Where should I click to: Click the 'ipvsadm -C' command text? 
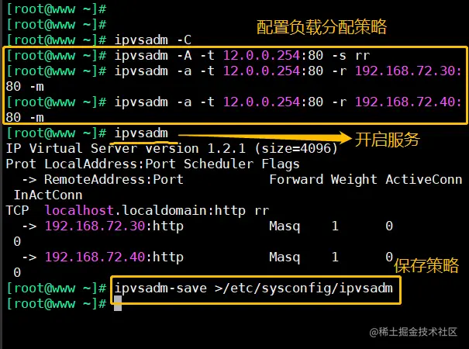tap(153, 40)
